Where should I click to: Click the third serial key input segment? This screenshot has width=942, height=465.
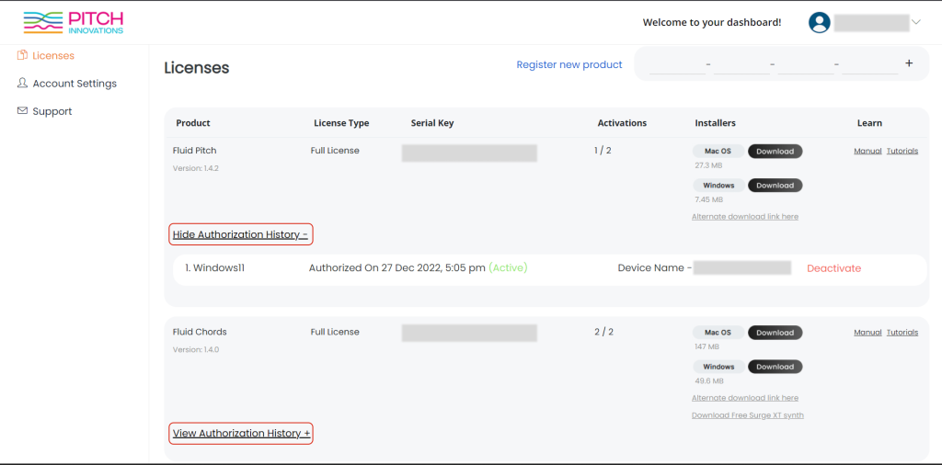[806, 65]
